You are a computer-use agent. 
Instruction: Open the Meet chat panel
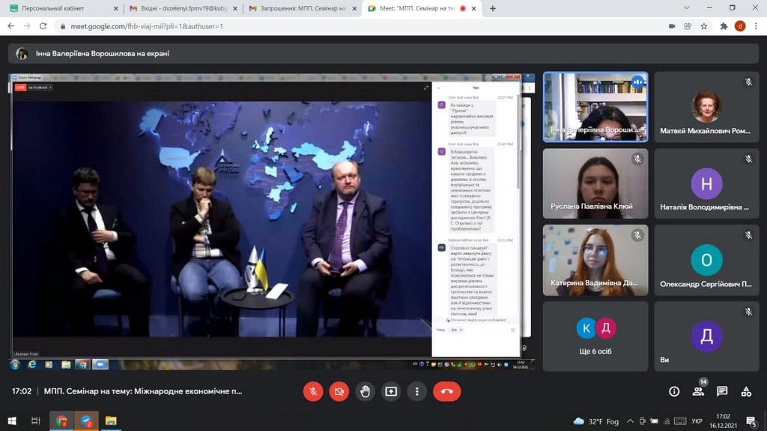pyautogui.click(x=722, y=391)
